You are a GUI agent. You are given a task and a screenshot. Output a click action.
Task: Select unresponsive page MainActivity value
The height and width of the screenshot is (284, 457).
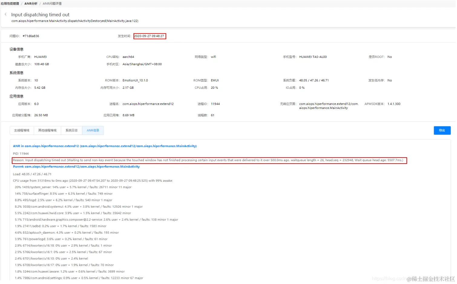point(329,106)
